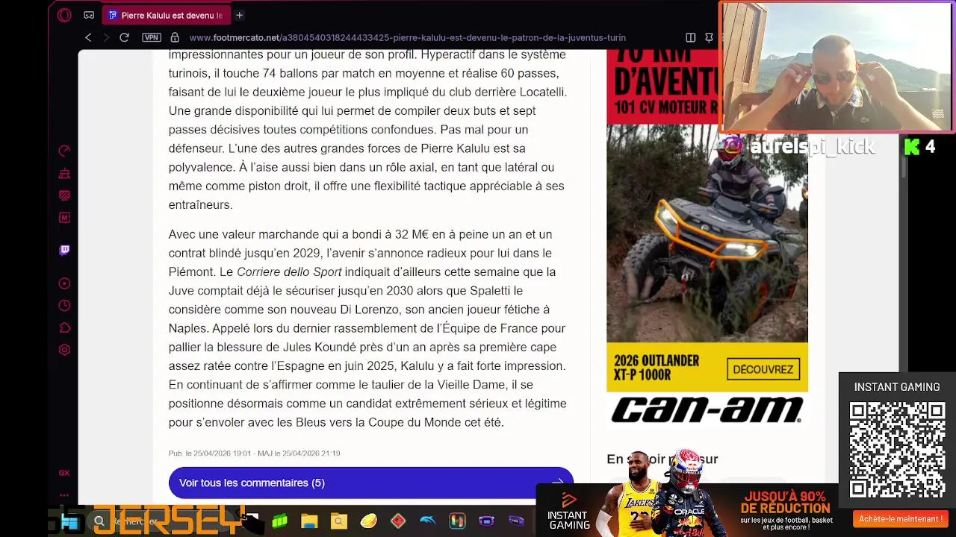Click the '2026 OUTLANDER XT-P 1000R' ad text

pyautogui.click(x=657, y=368)
